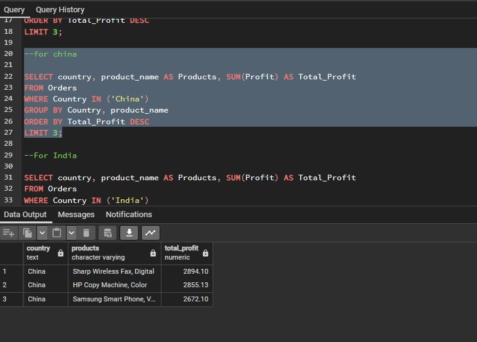The height and width of the screenshot is (342, 477).
Task: Click the Save data changes database icon
Action: tap(107, 233)
